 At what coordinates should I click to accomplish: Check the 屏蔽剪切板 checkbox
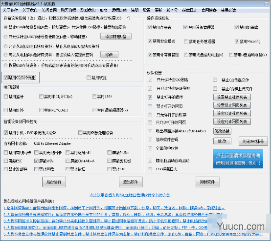pyautogui.click(x=109, y=161)
